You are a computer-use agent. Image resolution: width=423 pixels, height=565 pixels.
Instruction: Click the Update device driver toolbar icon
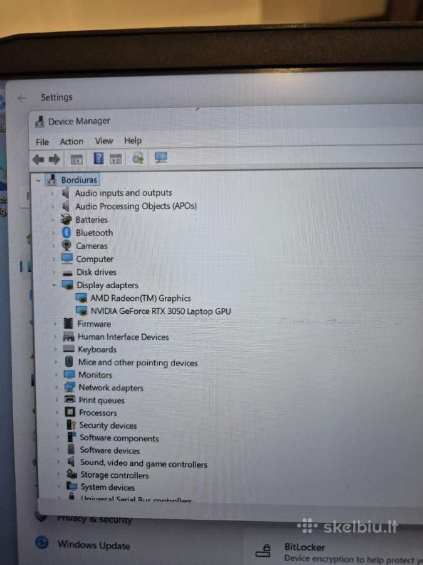(x=138, y=158)
